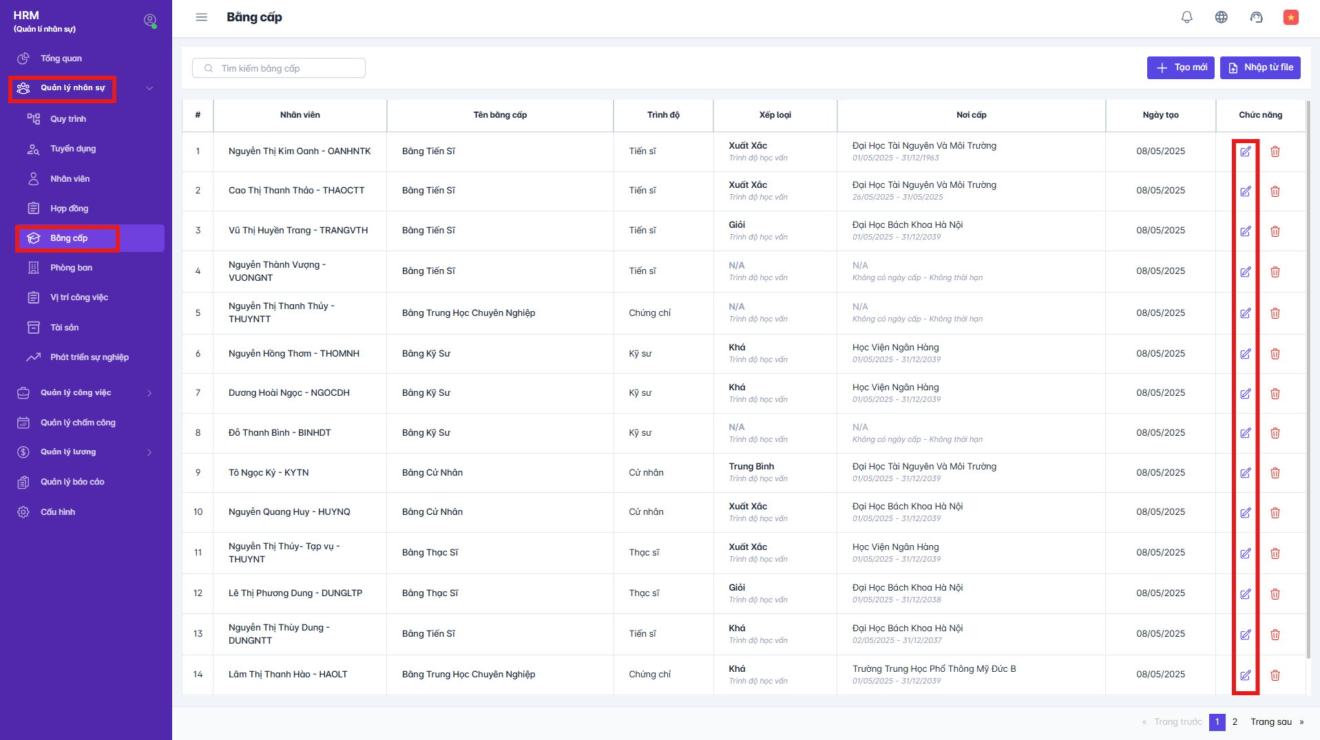Expand the Quản lý công việc menu
The image size is (1320, 740).
click(x=149, y=393)
